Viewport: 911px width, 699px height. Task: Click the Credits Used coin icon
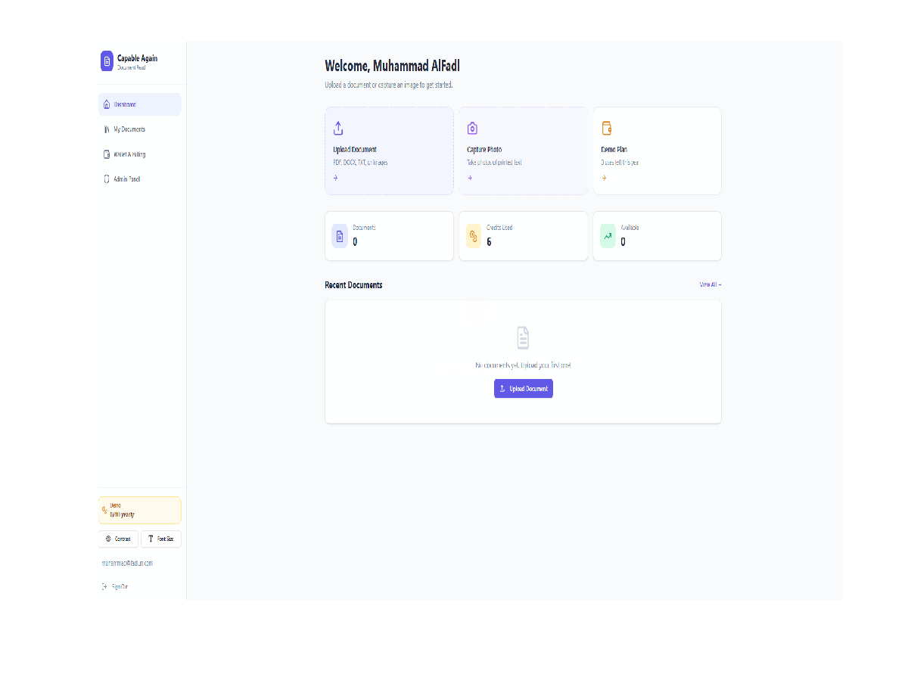point(474,235)
